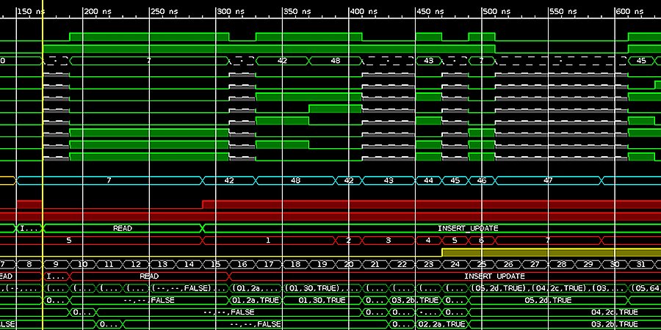Click counter segment 17 in index row
This screenshot has height=330, width=661.
click(269, 264)
